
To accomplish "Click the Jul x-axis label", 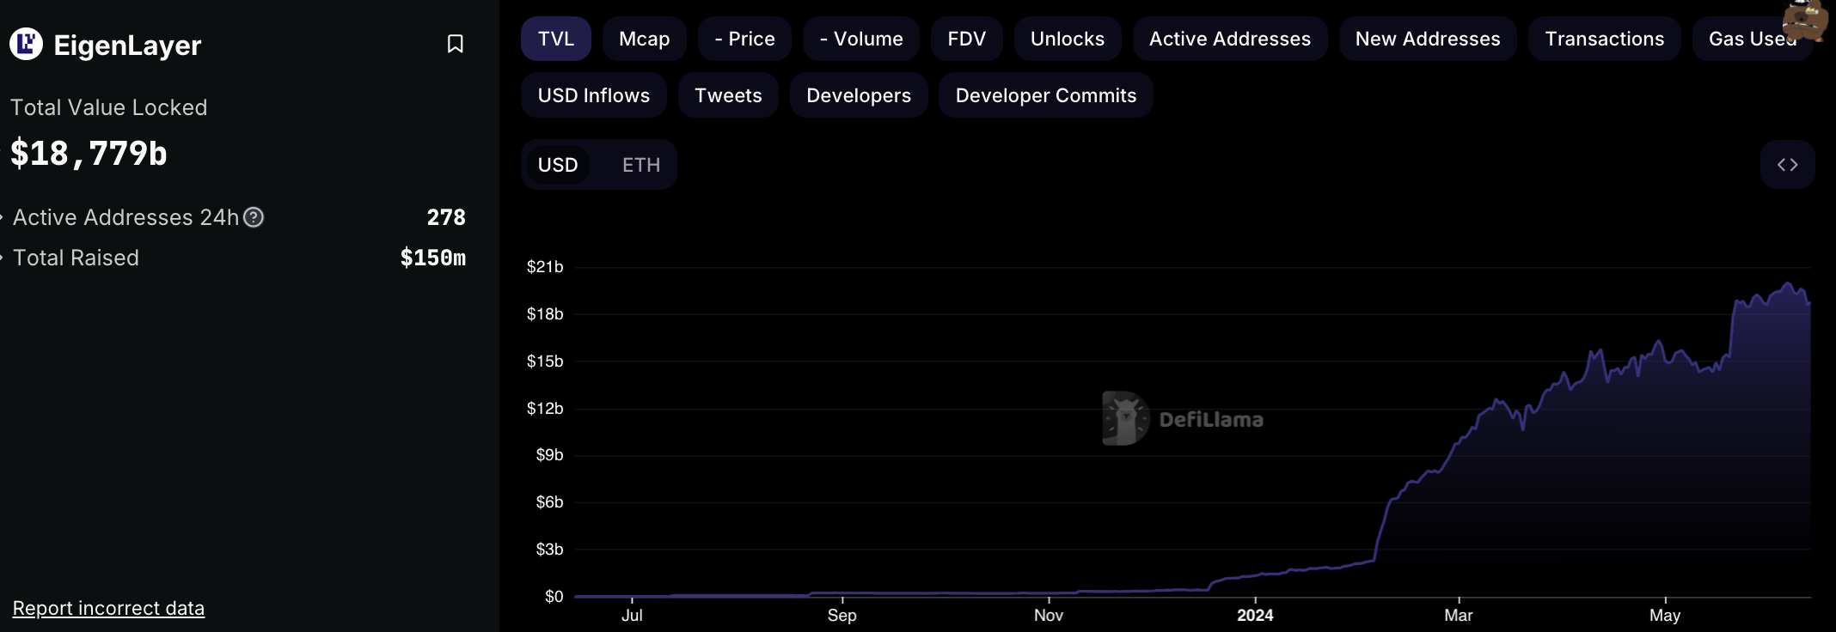I will [632, 615].
